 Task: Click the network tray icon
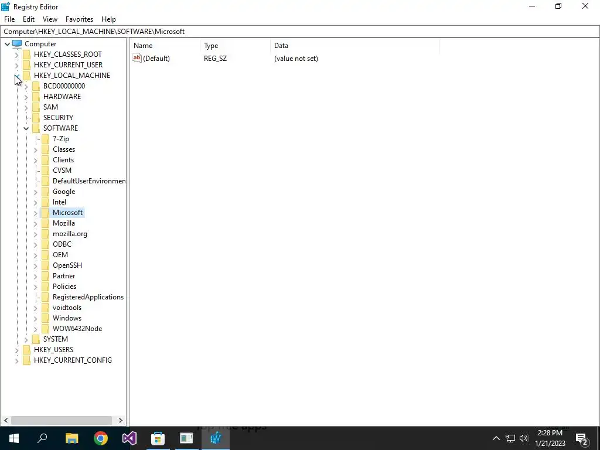[x=510, y=438]
